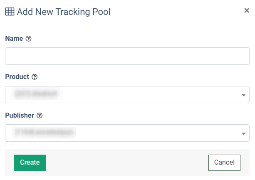Click the Product field label
The width and height of the screenshot is (255, 180).
(x=17, y=76)
